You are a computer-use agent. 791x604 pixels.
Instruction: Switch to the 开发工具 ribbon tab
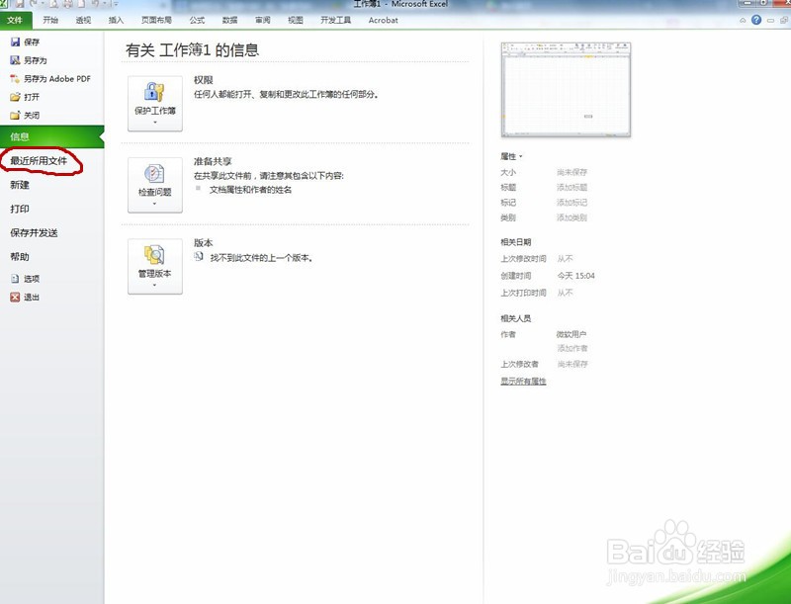coord(334,20)
